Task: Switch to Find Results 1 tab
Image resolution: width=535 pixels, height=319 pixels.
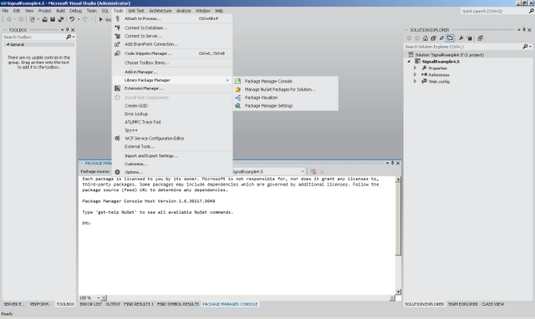Action: (x=138, y=304)
